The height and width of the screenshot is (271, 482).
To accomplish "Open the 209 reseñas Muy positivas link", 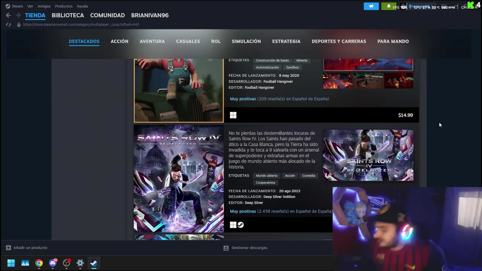I will (279, 99).
